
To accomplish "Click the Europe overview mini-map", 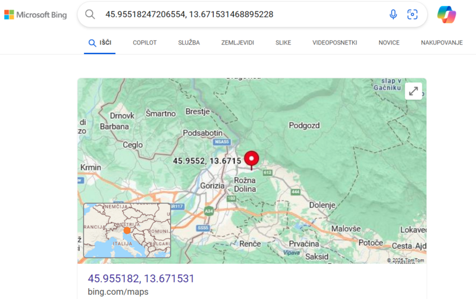I will pyautogui.click(x=127, y=230).
